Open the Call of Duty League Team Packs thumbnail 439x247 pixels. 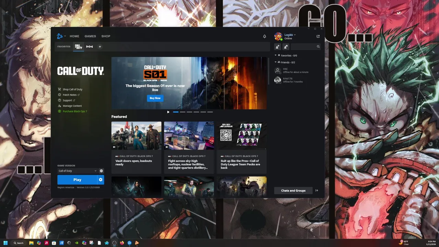(242, 136)
